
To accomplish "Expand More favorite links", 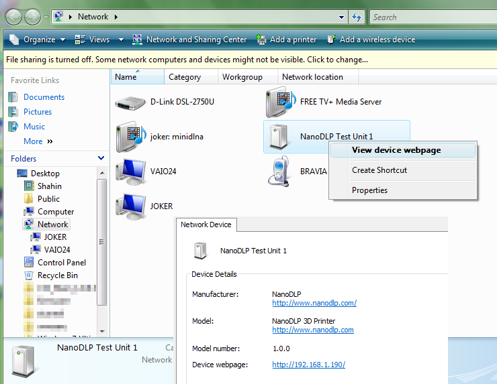I will tap(38, 141).
